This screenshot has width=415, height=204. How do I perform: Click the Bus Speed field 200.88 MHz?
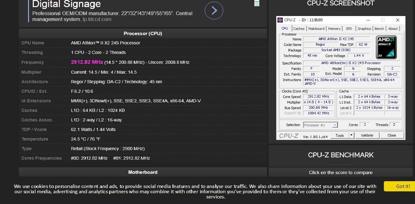(x=318, y=108)
